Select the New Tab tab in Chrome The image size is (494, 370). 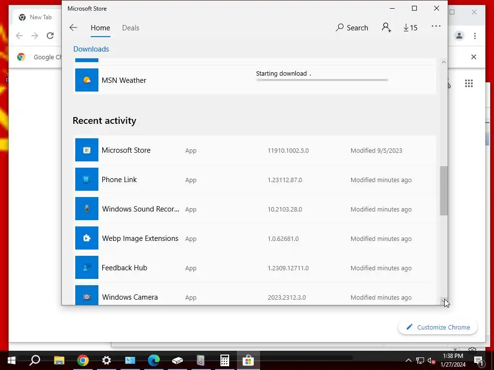click(x=37, y=17)
